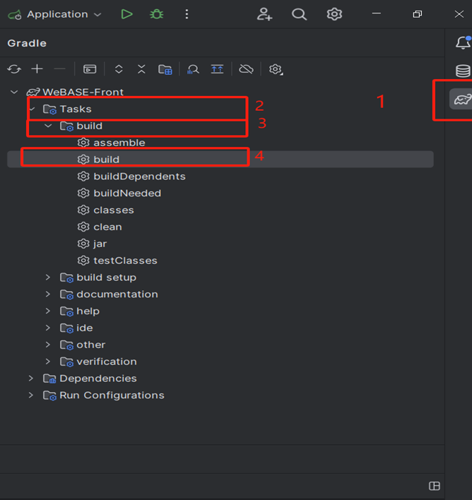472x500 pixels.
Task: Expand all nodes in Gradle tree
Action: [119, 69]
